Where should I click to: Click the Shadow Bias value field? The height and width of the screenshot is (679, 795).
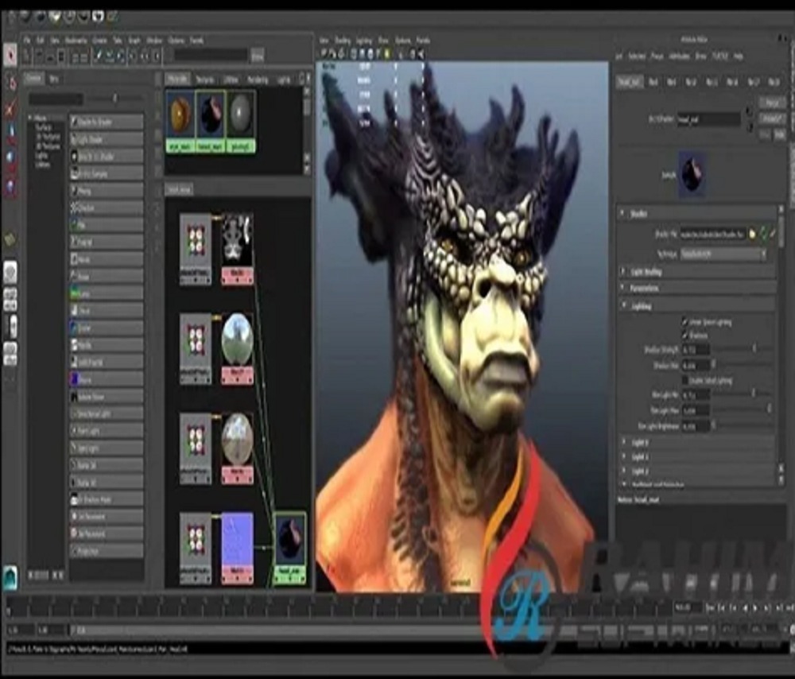point(695,365)
